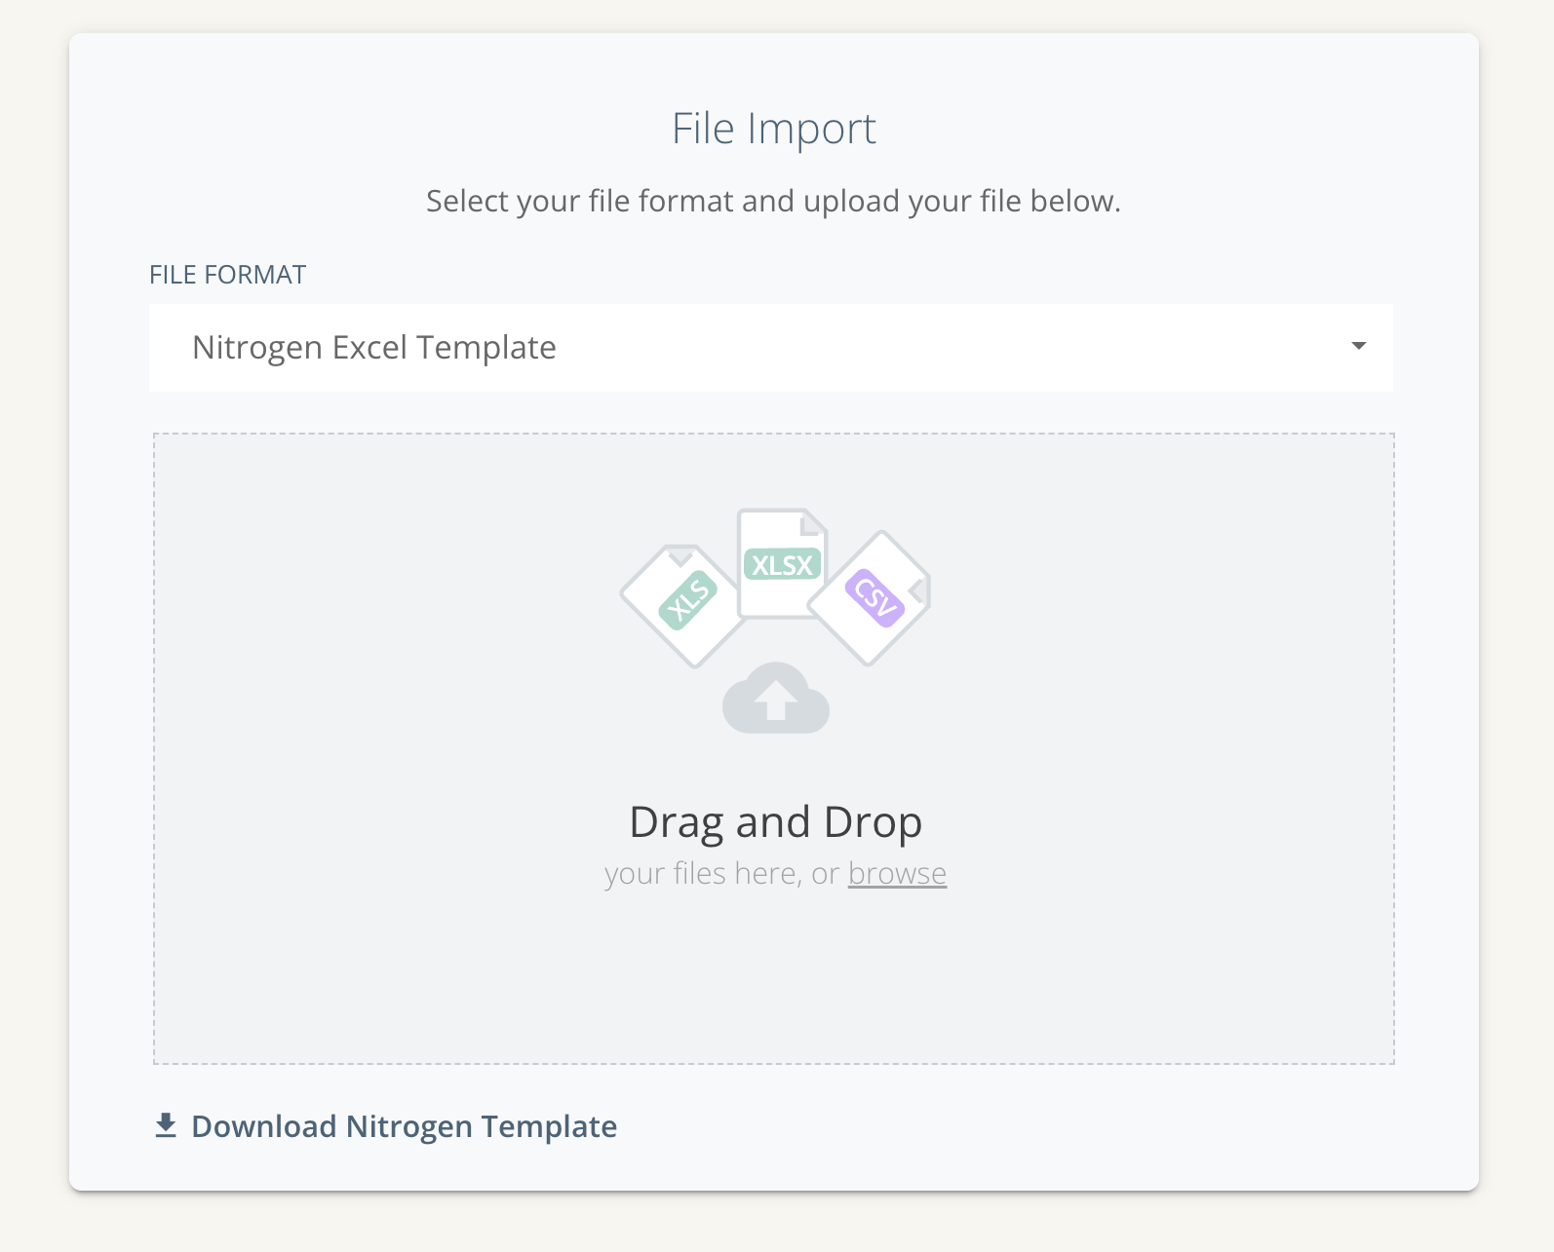This screenshot has width=1554, height=1252.
Task: Expand the file format dropdown arrow
Action: click(1358, 347)
